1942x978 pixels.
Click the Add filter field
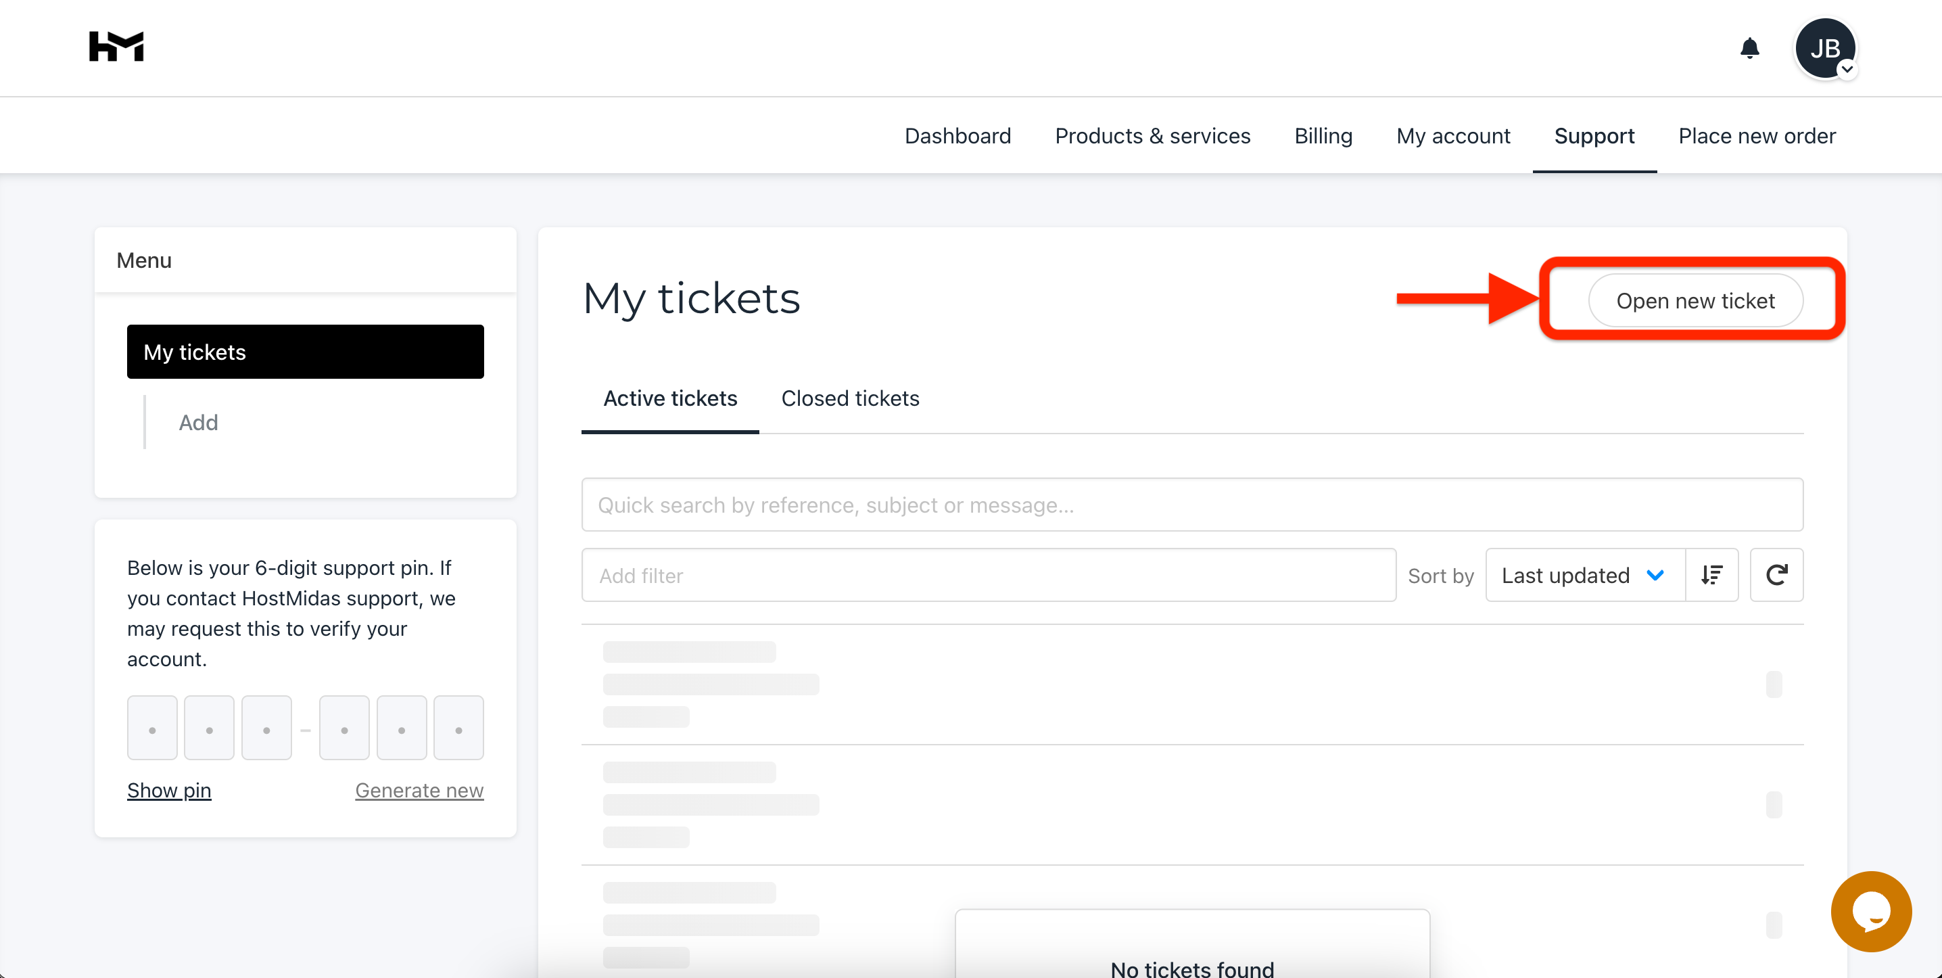[x=989, y=576]
